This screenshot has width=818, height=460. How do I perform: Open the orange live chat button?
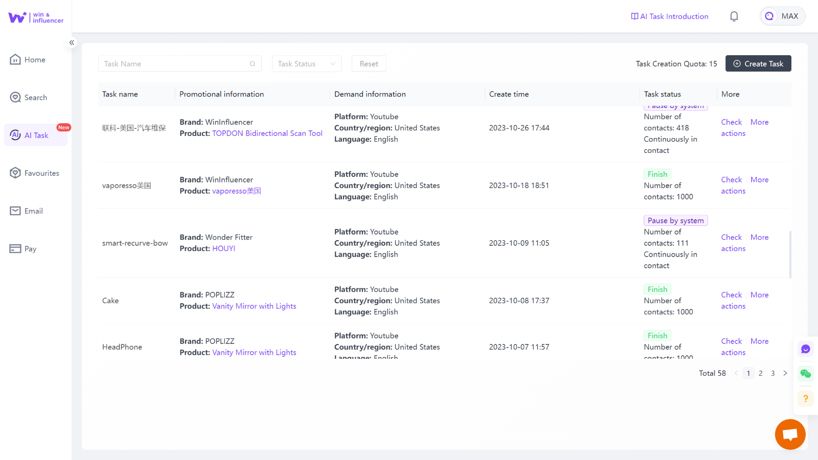(x=790, y=434)
